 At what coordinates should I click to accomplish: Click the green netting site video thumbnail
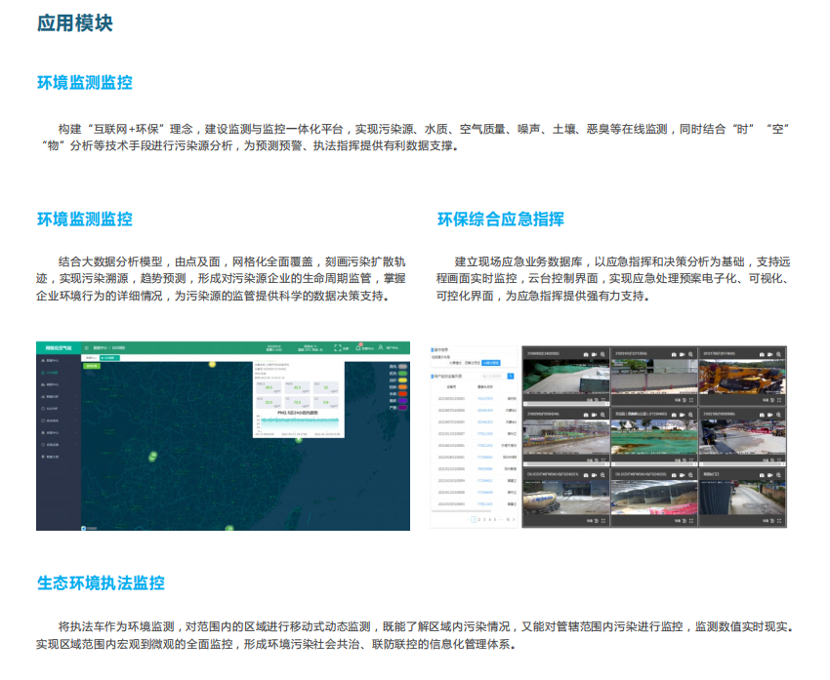654,437
